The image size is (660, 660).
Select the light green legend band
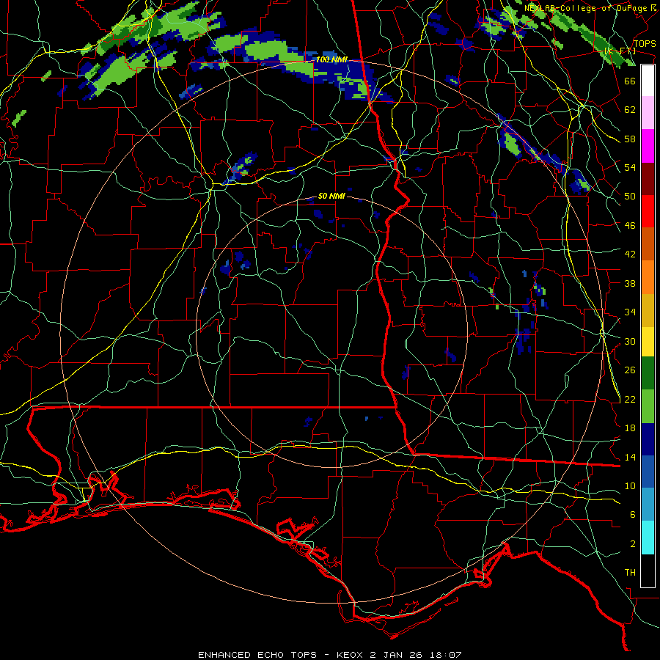tap(648, 406)
